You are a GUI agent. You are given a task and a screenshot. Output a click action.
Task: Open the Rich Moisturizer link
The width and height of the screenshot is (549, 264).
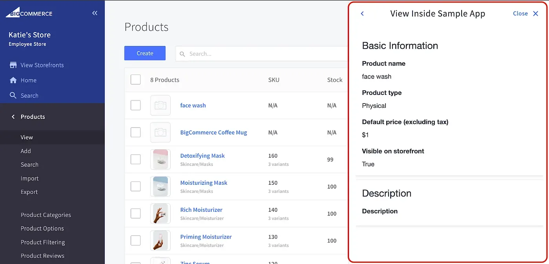coord(201,210)
